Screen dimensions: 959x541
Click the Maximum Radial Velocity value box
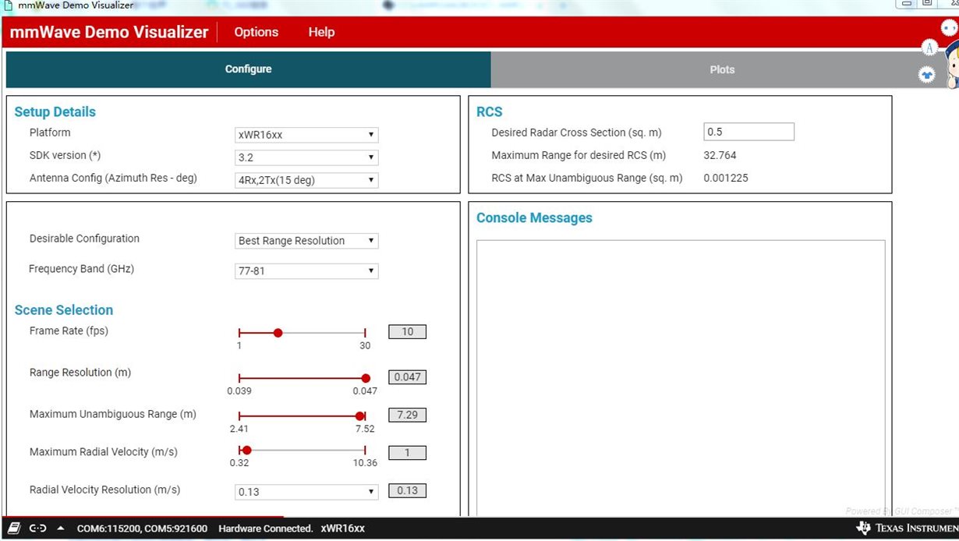click(407, 453)
